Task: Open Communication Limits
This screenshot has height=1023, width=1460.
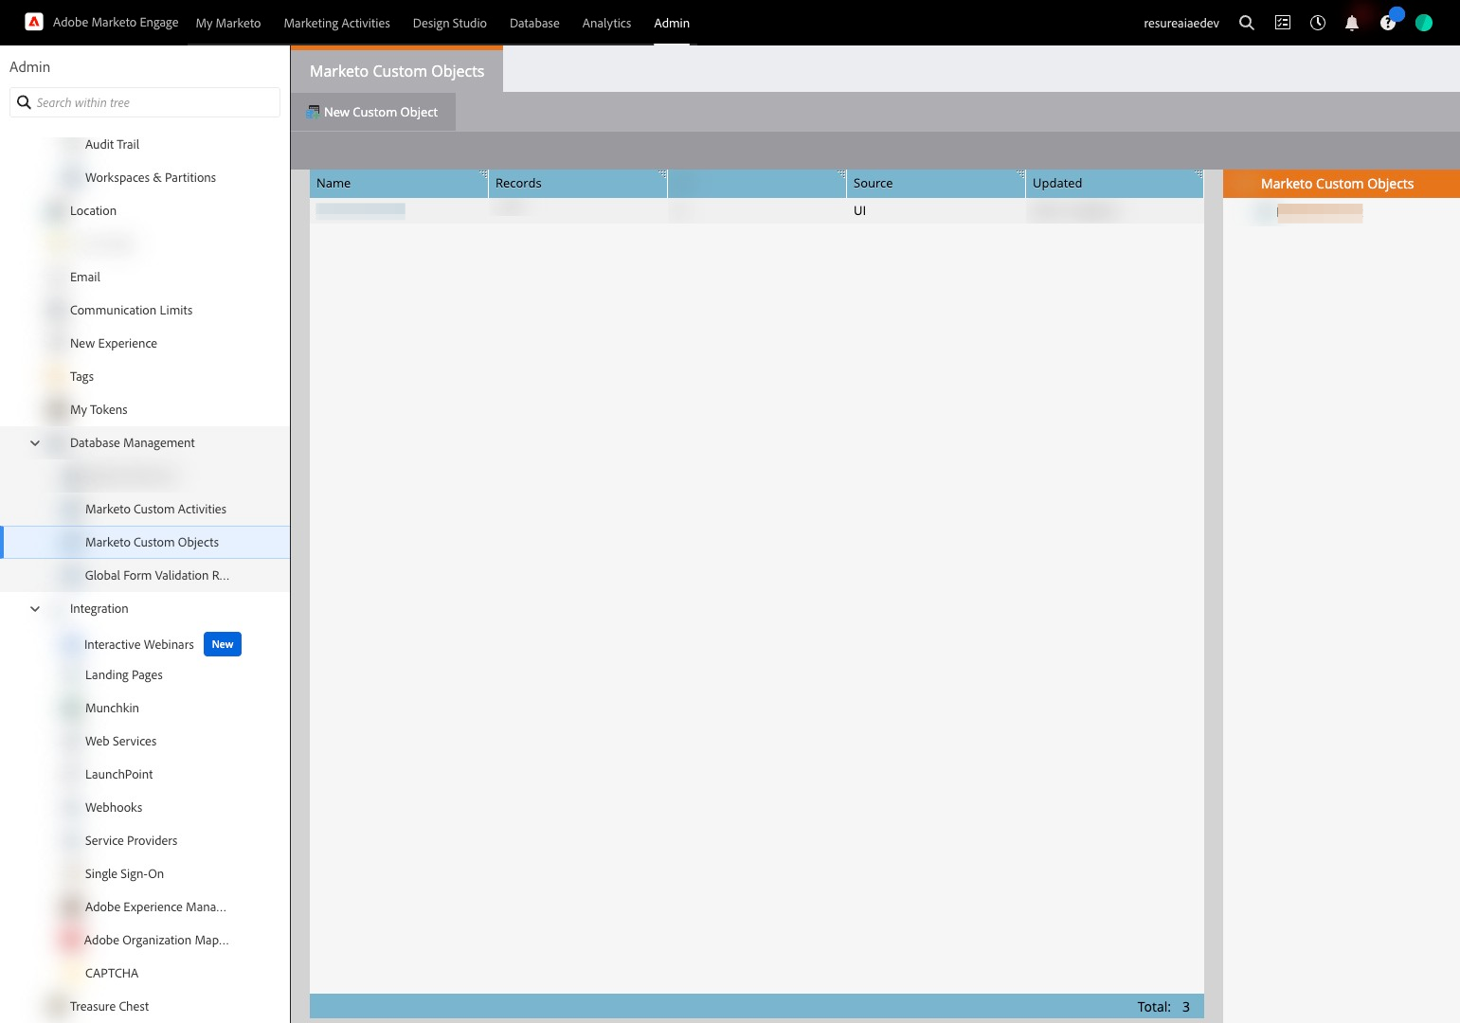Action: [x=131, y=310]
